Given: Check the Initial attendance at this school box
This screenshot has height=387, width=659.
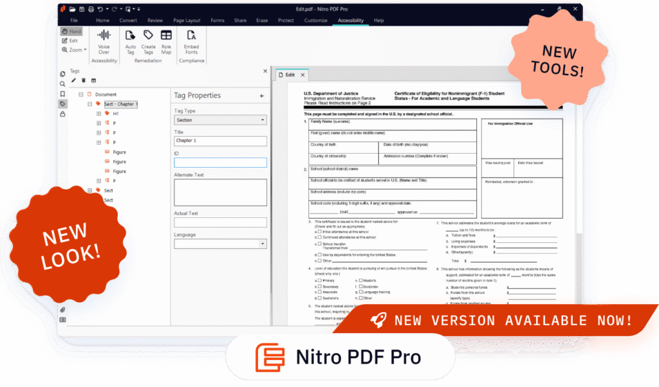Looking at the screenshot, I should pos(320,231).
